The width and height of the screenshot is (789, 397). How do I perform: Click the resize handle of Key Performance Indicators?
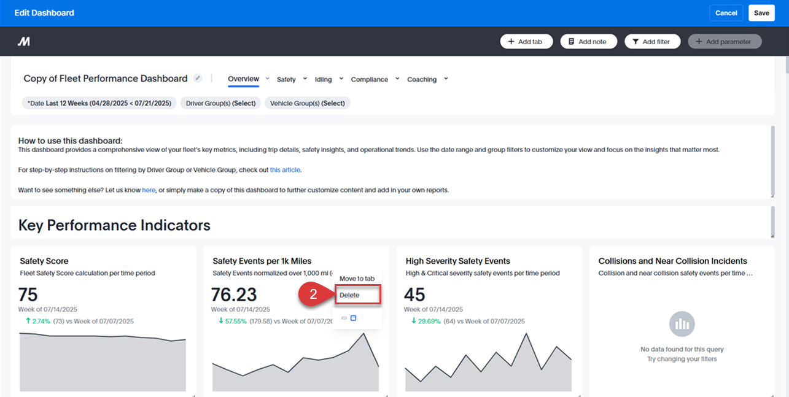coord(772,236)
